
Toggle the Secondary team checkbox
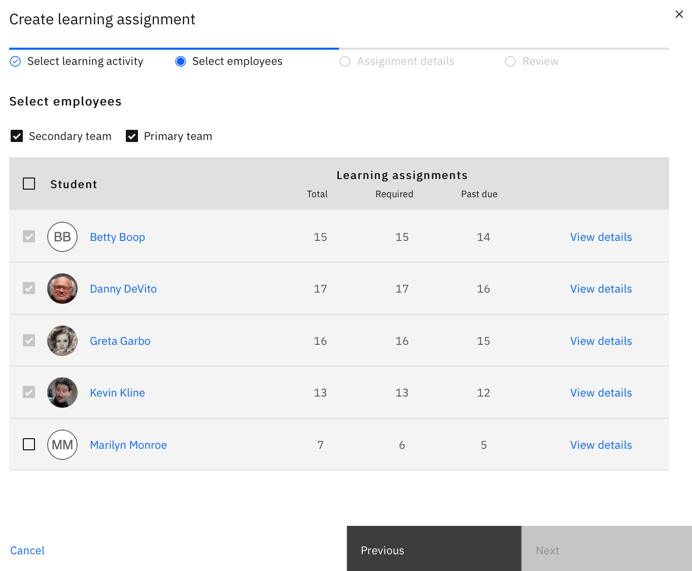pos(17,136)
